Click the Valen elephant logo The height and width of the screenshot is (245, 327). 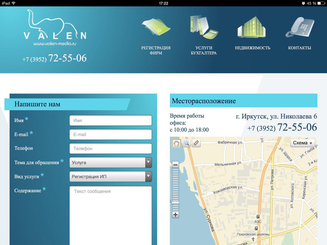coord(54,25)
